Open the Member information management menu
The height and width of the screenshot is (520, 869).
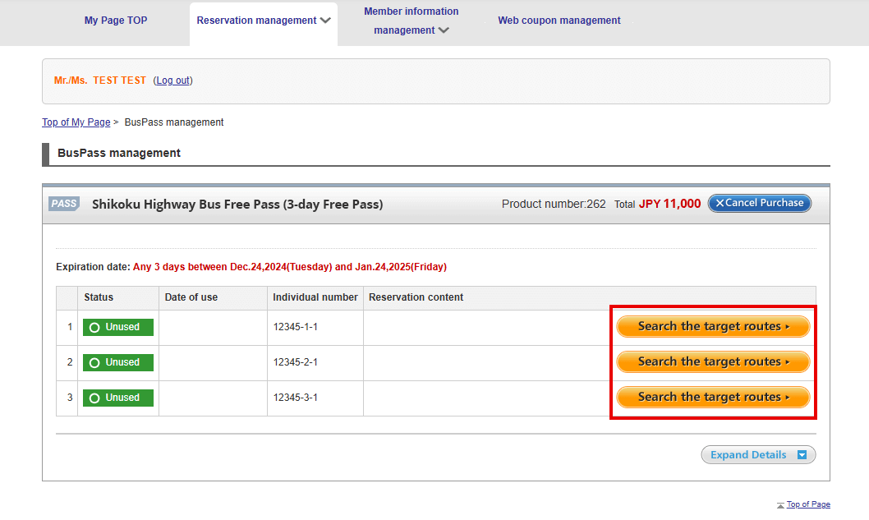click(x=411, y=21)
